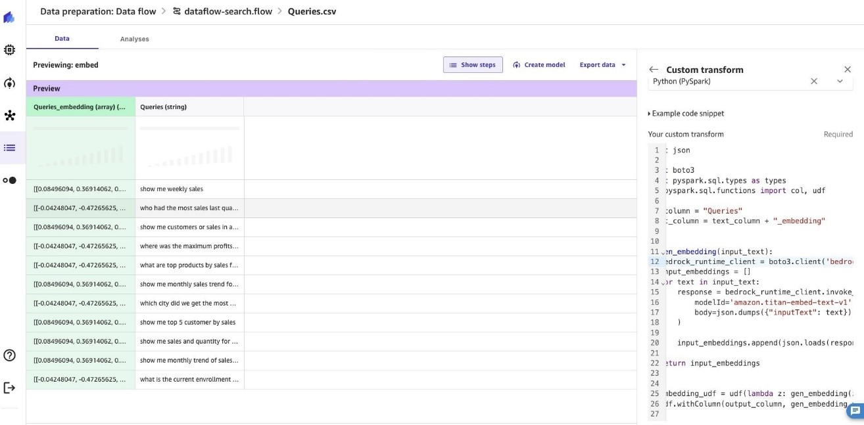Open the chip-shaped icon in the left sidebar
The image size is (864, 425).
click(10, 50)
